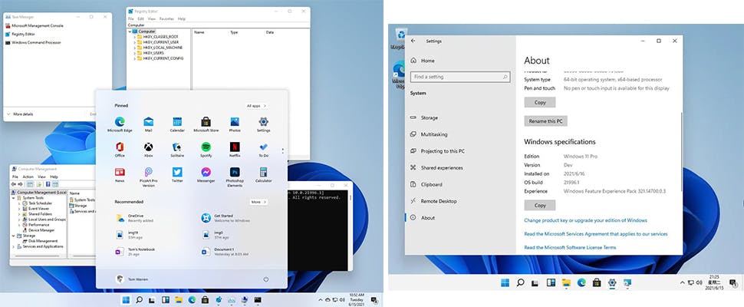Open the Microsoft Store pinned app
Viewport: 744px width, 307px height.
click(x=206, y=121)
